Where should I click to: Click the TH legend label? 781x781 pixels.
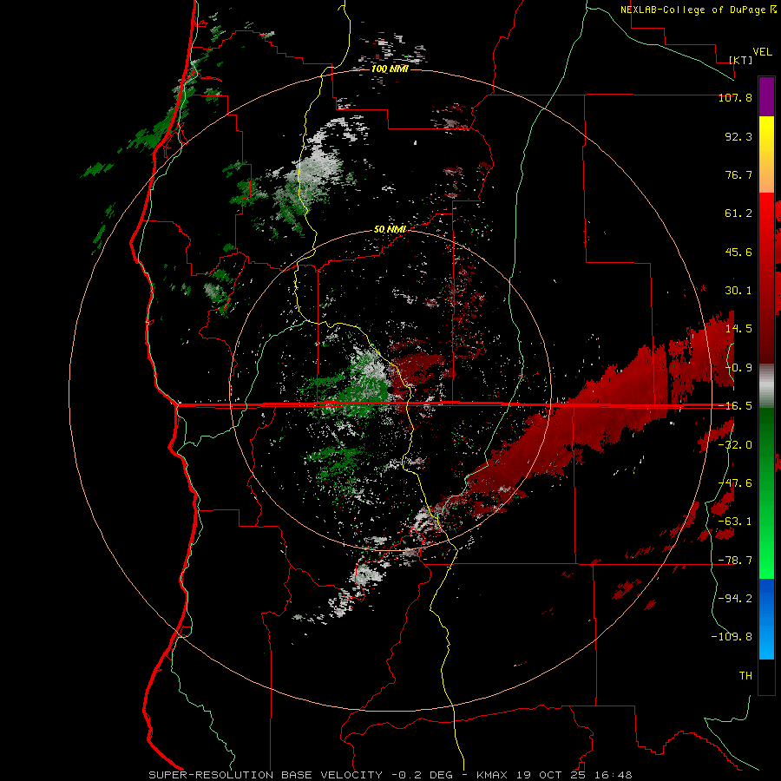[x=745, y=676]
